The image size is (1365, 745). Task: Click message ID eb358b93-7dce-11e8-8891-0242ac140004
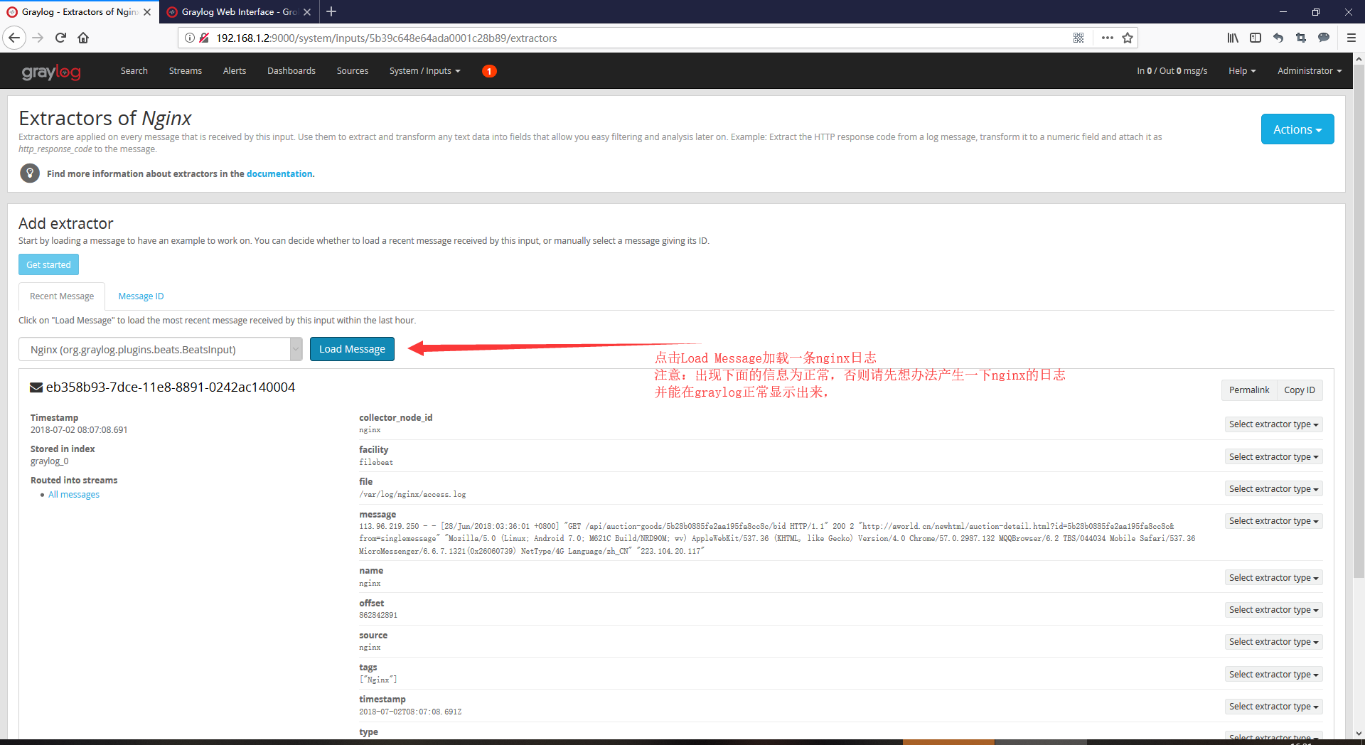171,387
